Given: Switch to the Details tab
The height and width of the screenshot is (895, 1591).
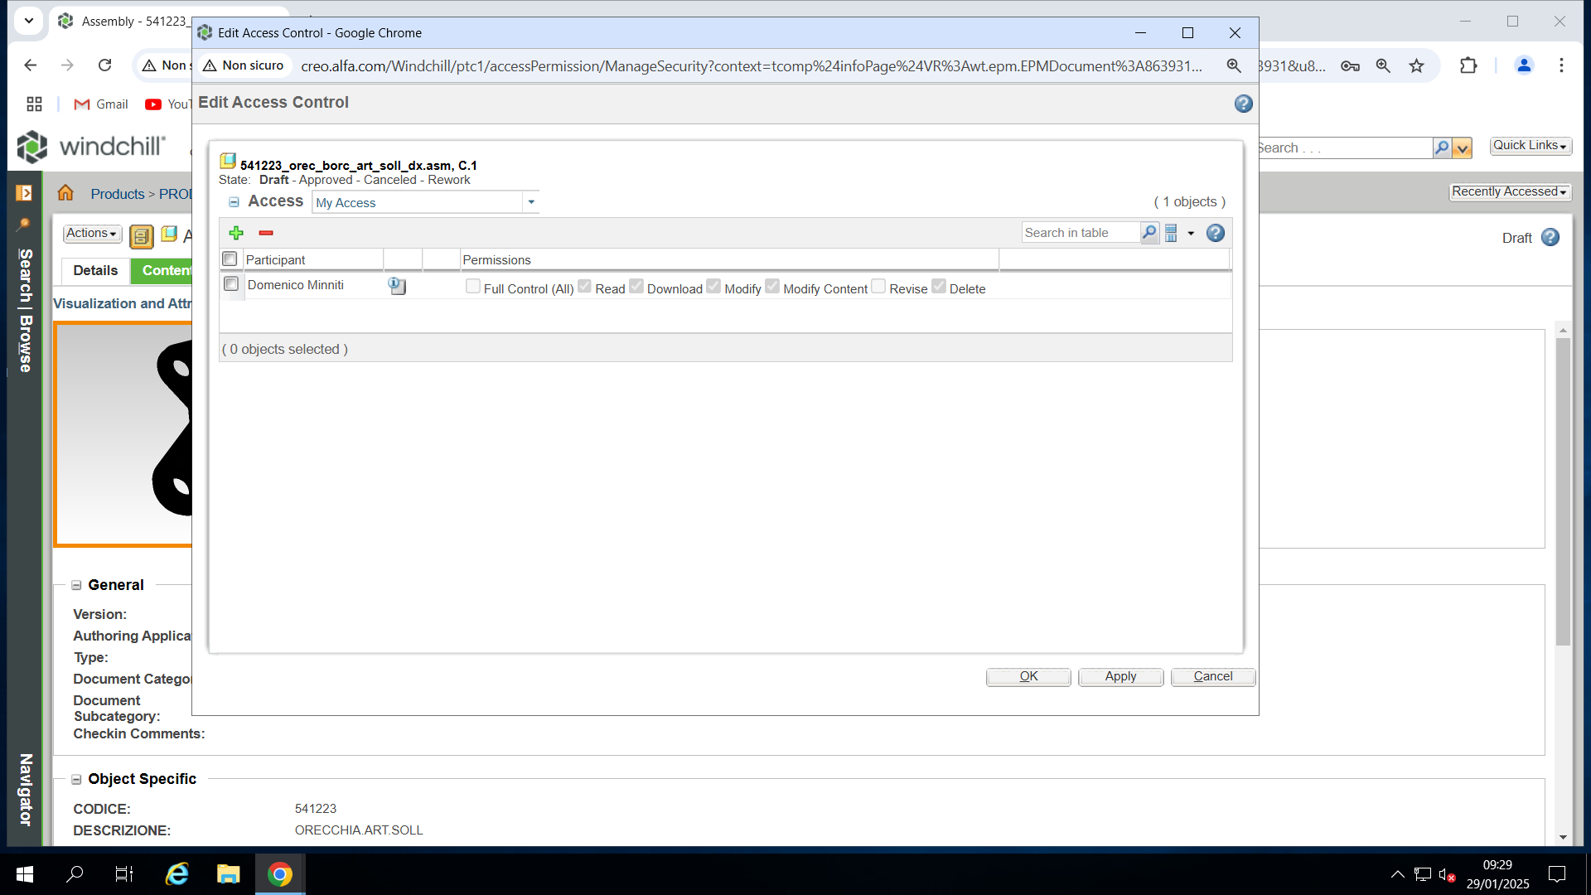Looking at the screenshot, I should pyautogui.click(x=94, y=270).
